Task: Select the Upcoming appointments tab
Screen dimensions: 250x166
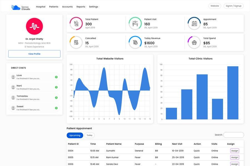Action: (x=75, y=135)
